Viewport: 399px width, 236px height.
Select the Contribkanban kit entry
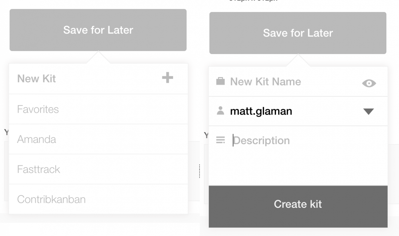tap(98, 199)
